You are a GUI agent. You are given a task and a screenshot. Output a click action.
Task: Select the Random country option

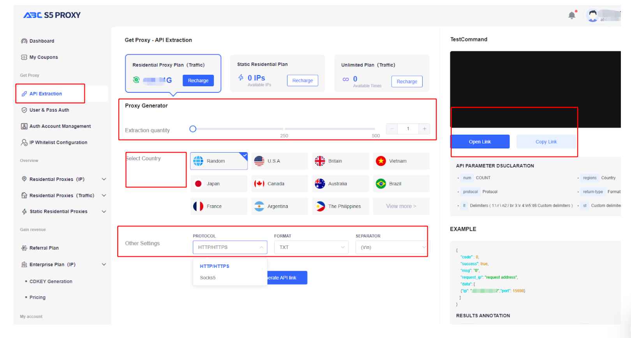coord(219,161)
